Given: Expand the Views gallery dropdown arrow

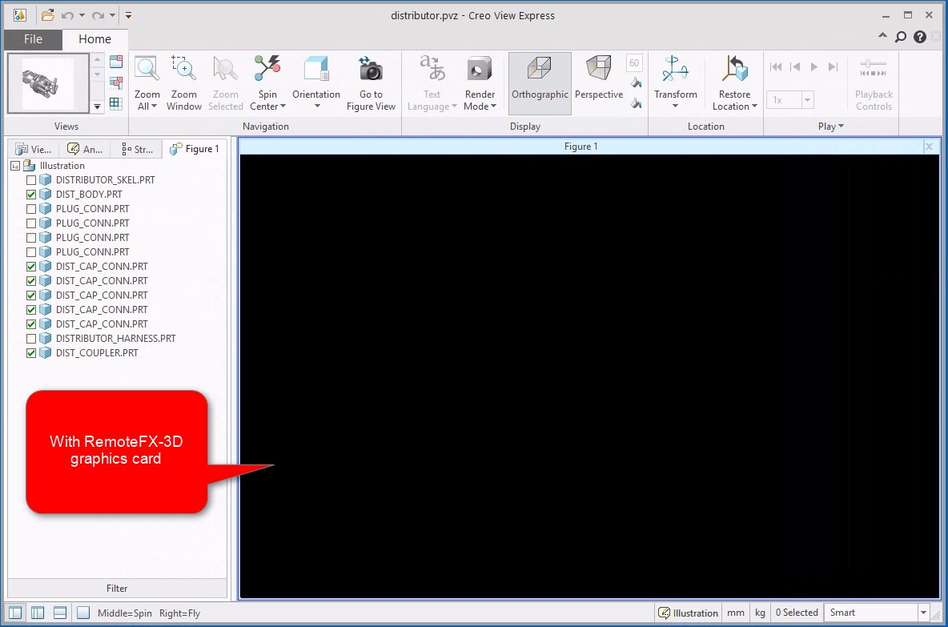Looking at the screenshot, I should coord(98,107).
